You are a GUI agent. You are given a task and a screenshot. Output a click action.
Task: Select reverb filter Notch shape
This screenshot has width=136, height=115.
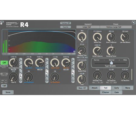(73, 80)
